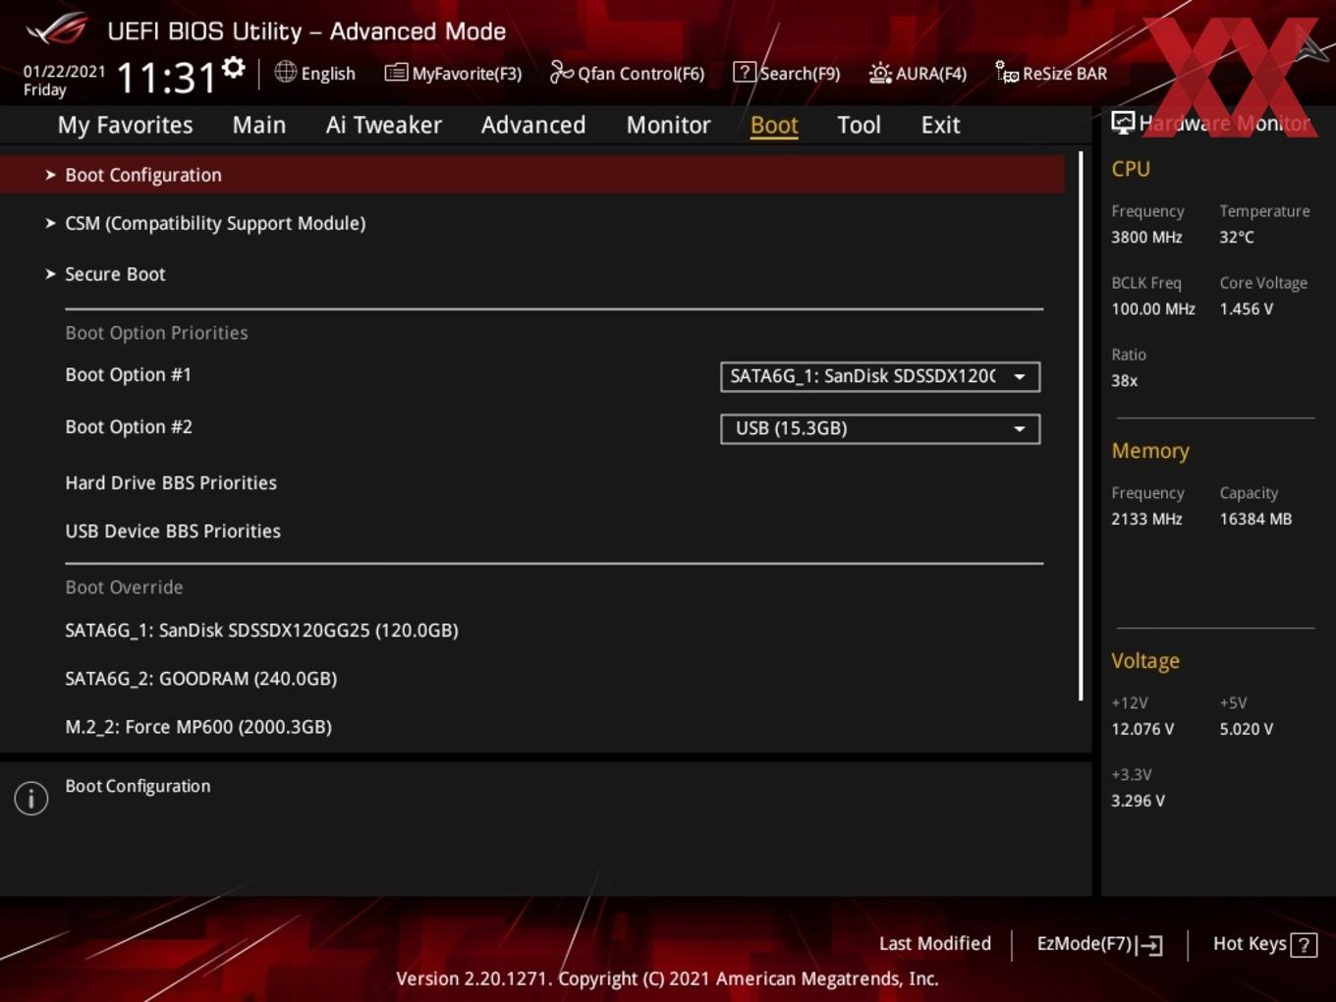Open the My Favorites tab
Screen dimensions: 1336x1002
pyautogui.click(x=125, y=126)
